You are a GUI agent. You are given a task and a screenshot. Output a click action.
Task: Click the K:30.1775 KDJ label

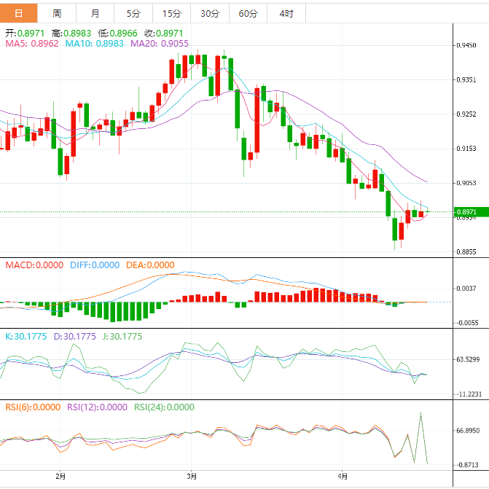[26, 337]
